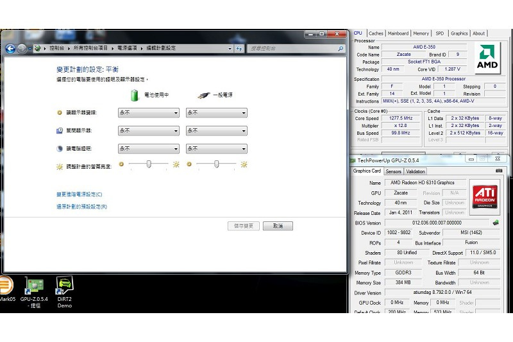
Task: Click the Core Speed value 1277.5 MHz
Action: (x=401, y=118)
